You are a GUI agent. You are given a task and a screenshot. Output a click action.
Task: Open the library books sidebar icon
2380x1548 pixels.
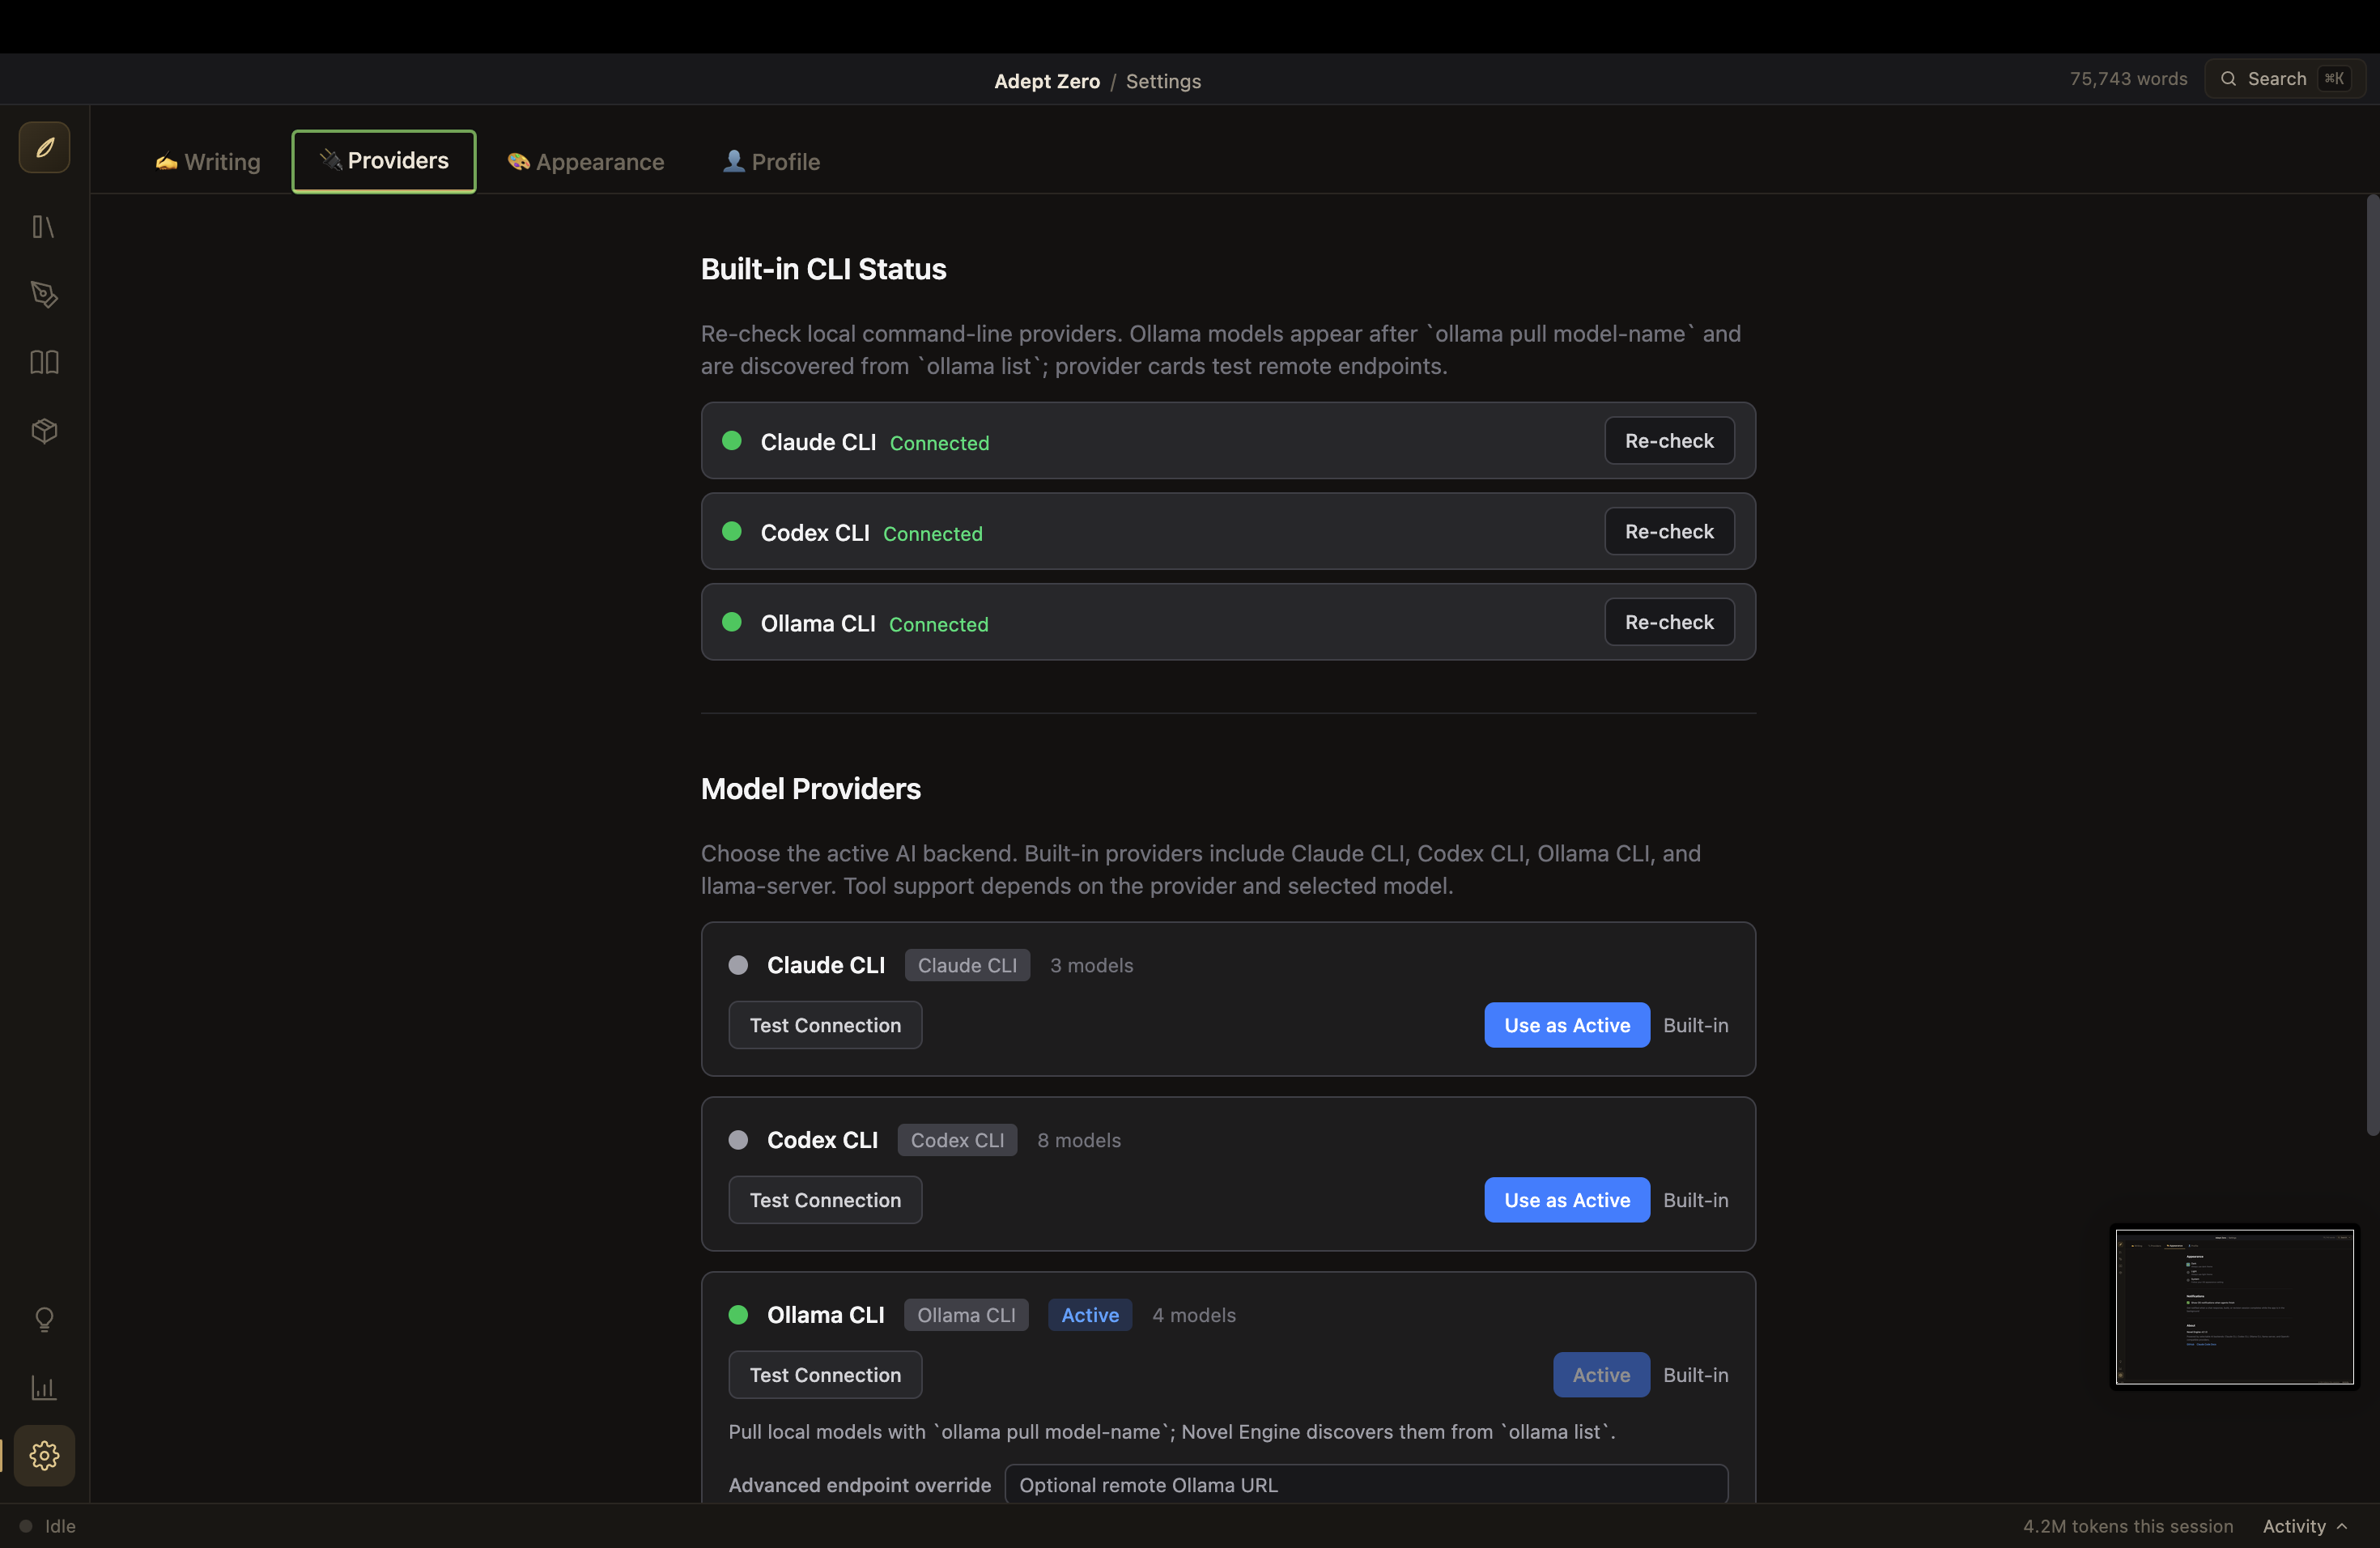tap(44, 227)
